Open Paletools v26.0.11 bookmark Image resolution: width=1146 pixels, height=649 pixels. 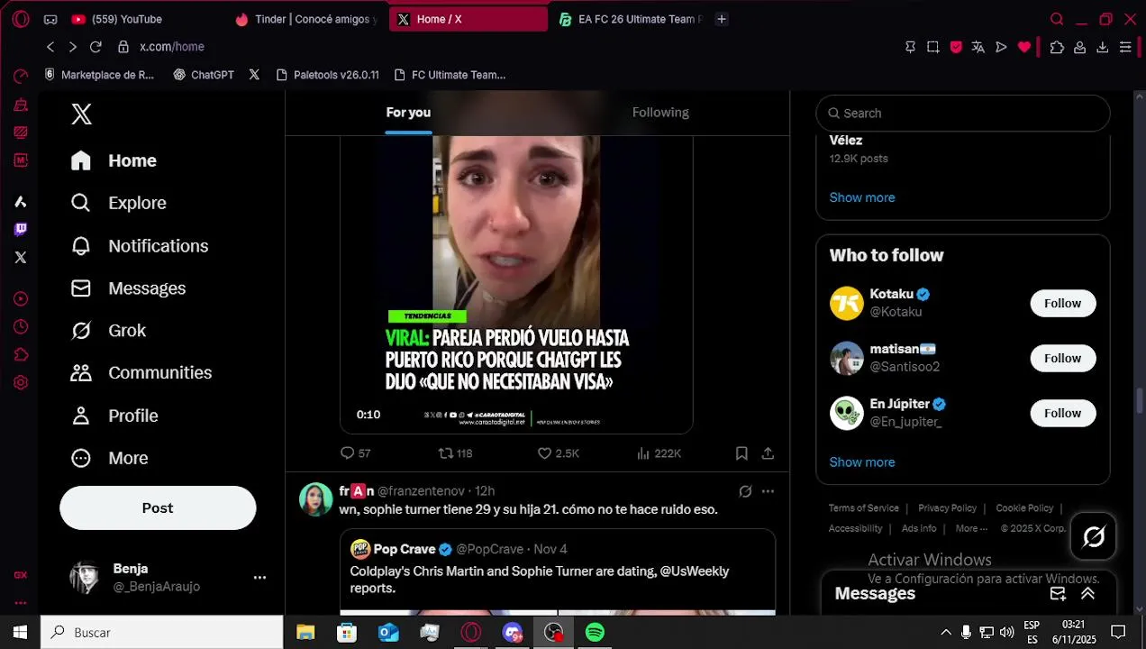(328, 75)
